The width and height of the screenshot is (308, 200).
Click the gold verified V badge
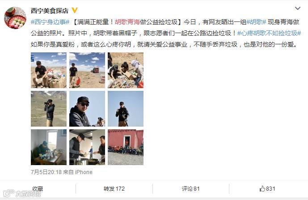click(75, 10)
